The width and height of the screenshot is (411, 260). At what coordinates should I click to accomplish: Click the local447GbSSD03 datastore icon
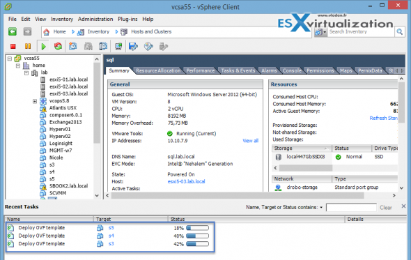[x=279, y=157]
